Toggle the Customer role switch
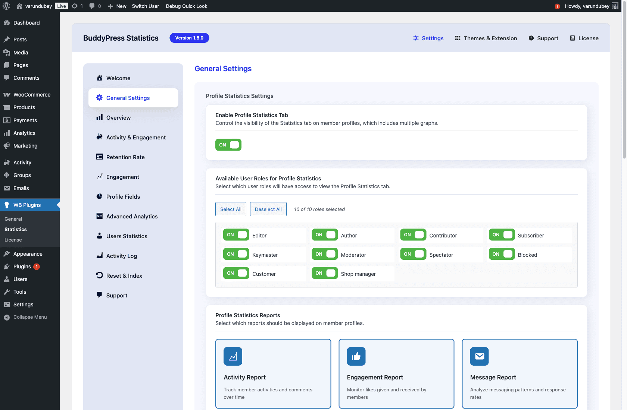 pos(236,273)
